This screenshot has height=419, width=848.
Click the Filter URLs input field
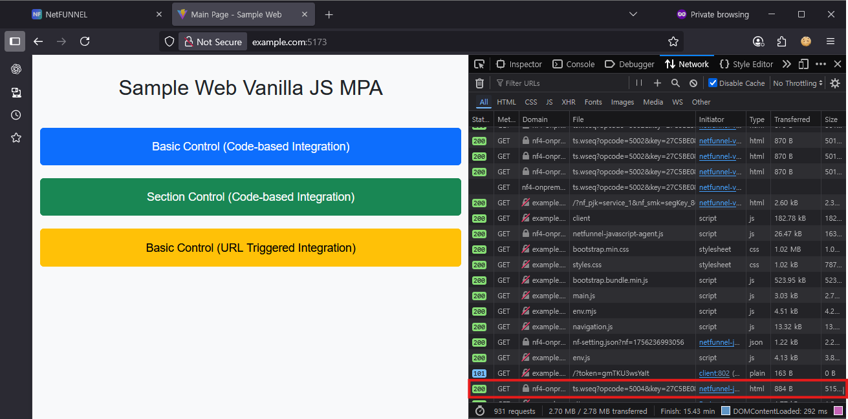click(x=560, y=83)
